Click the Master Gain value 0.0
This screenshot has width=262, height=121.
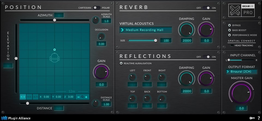[242, 108]
